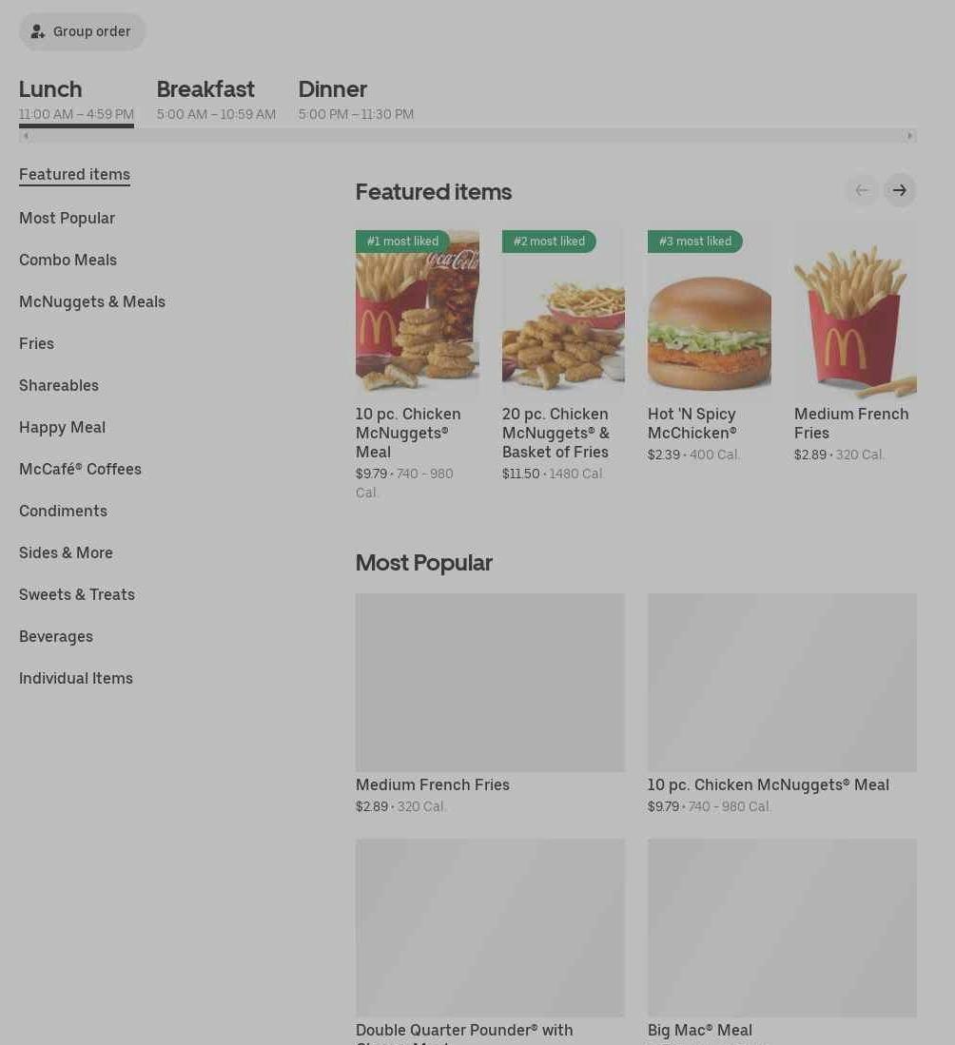Open the 10 pc. Chicken McNuggets Meal image

pos(418,310)
